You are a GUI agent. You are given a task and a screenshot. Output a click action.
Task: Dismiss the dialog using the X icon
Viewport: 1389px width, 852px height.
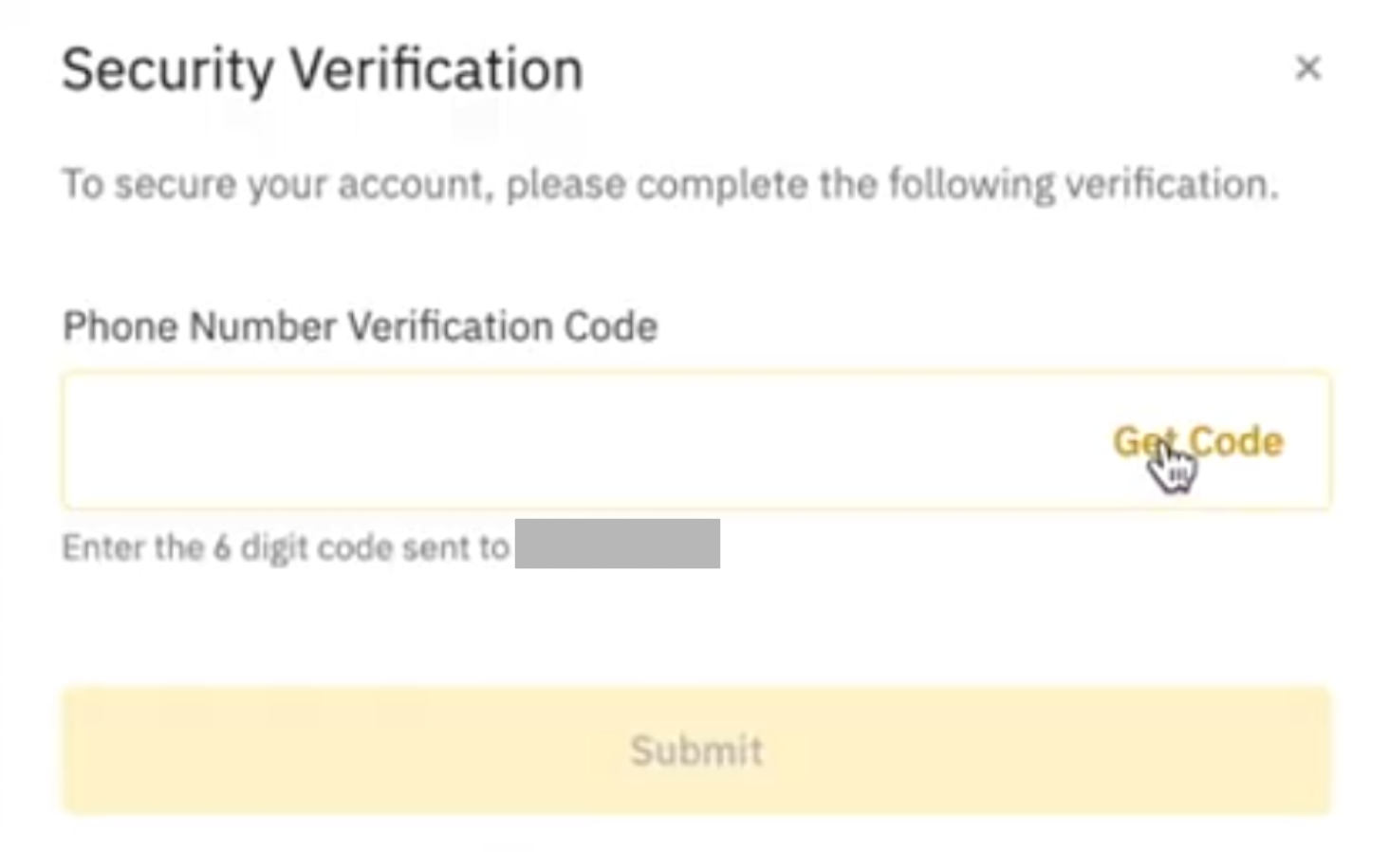[x=1307, y=67]
